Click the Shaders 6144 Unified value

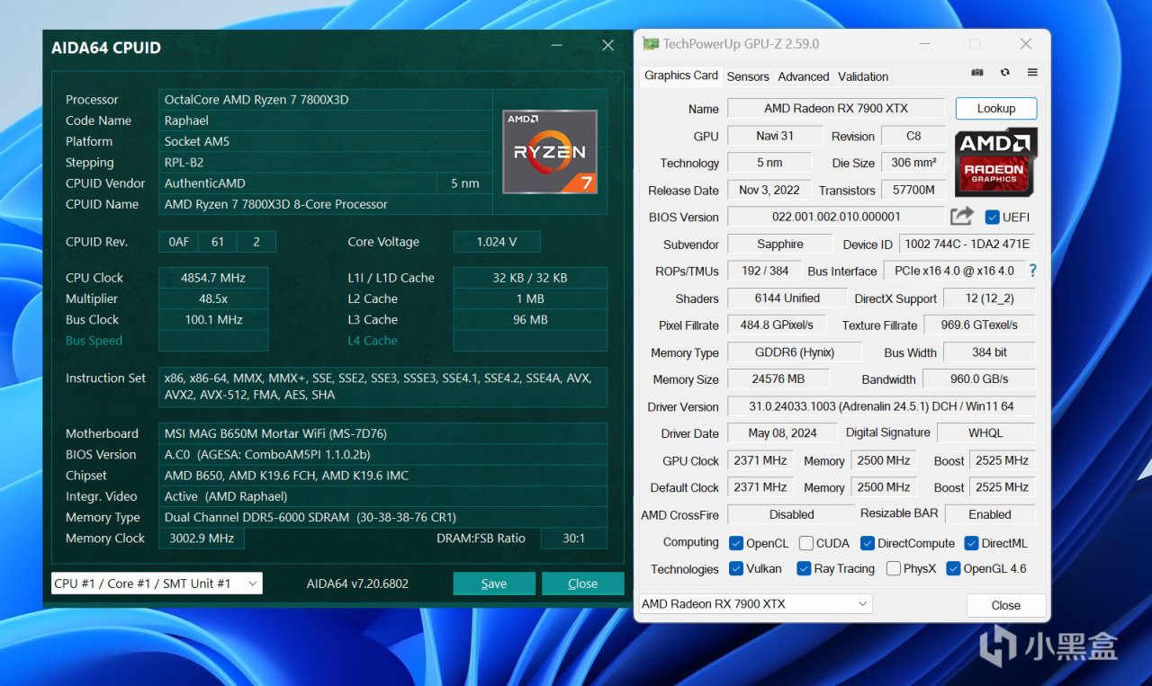787,298
